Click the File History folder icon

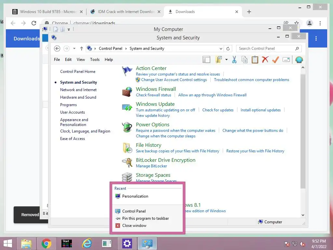pyautogui.click(x=127, y=148)
